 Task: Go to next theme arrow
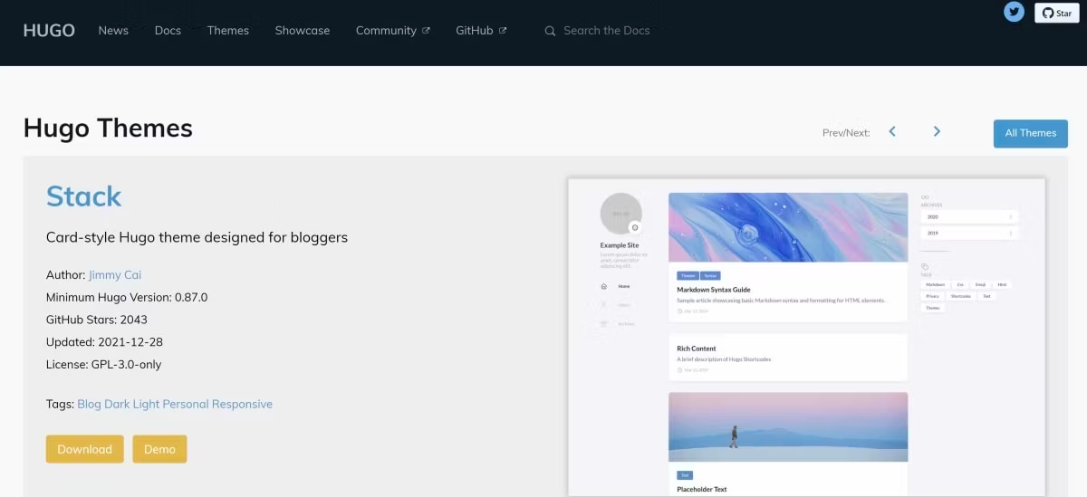(x=937, y=131)
